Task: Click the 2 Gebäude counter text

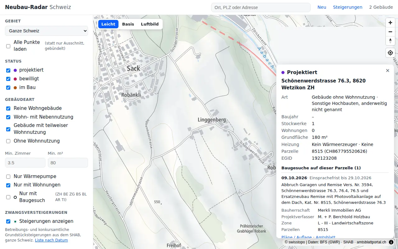Action: pyautogui.click(x=381, y=7)
